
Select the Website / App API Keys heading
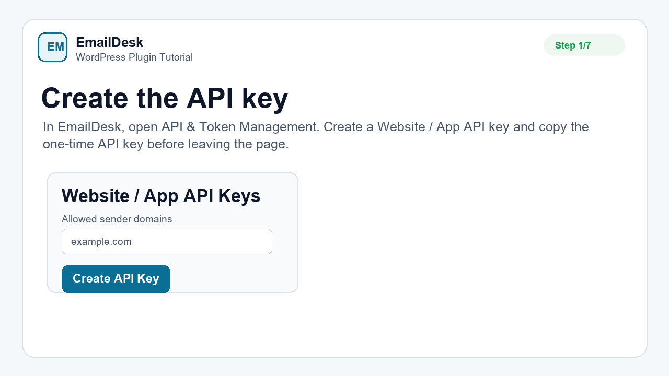tap(161, 196)
